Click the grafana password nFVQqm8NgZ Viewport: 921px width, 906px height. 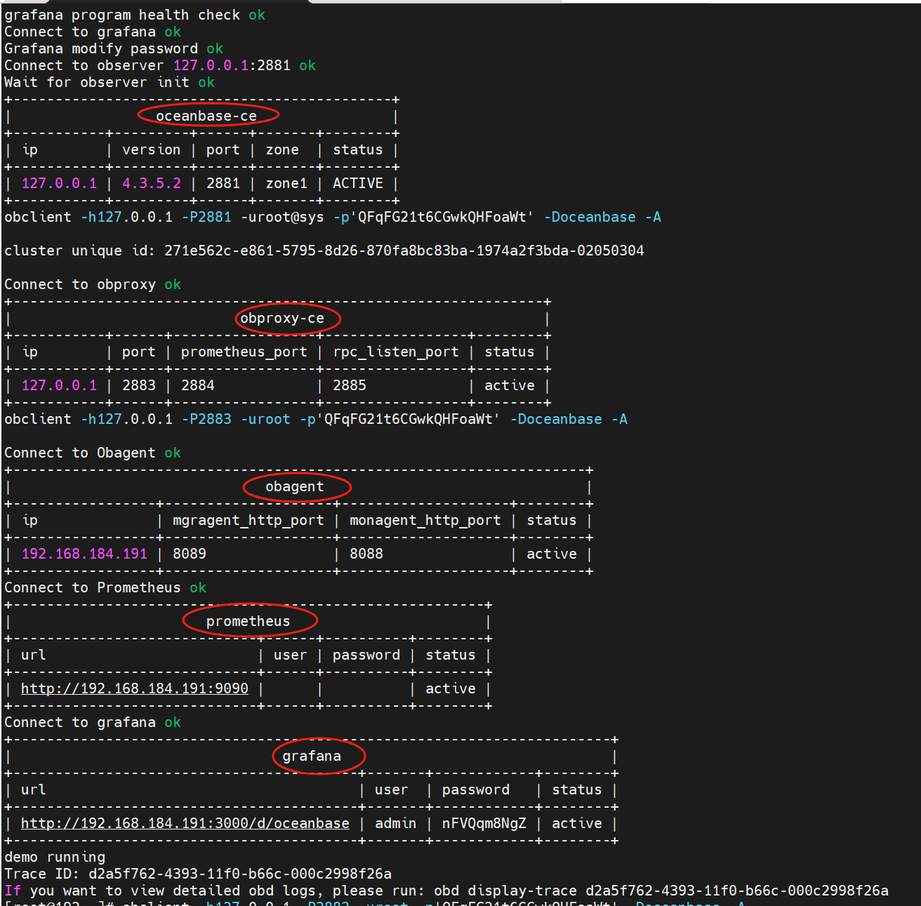(484, 823)
